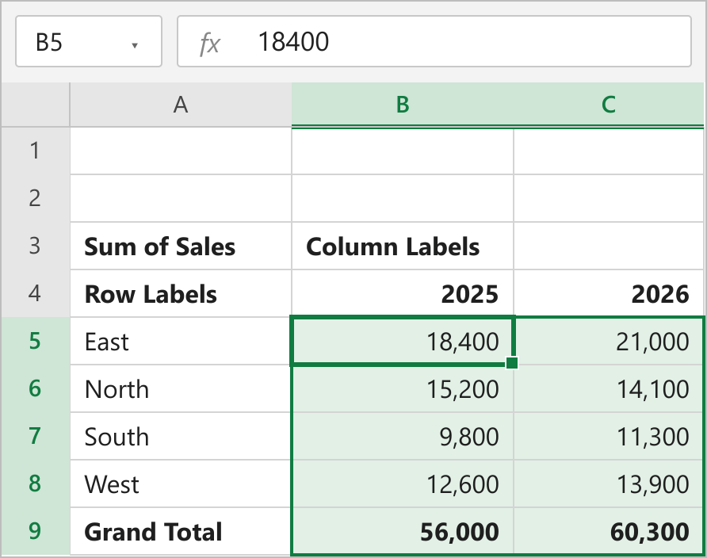Select the cell with 11,300
The image size is (707, 558).
[x=609, y=436]
